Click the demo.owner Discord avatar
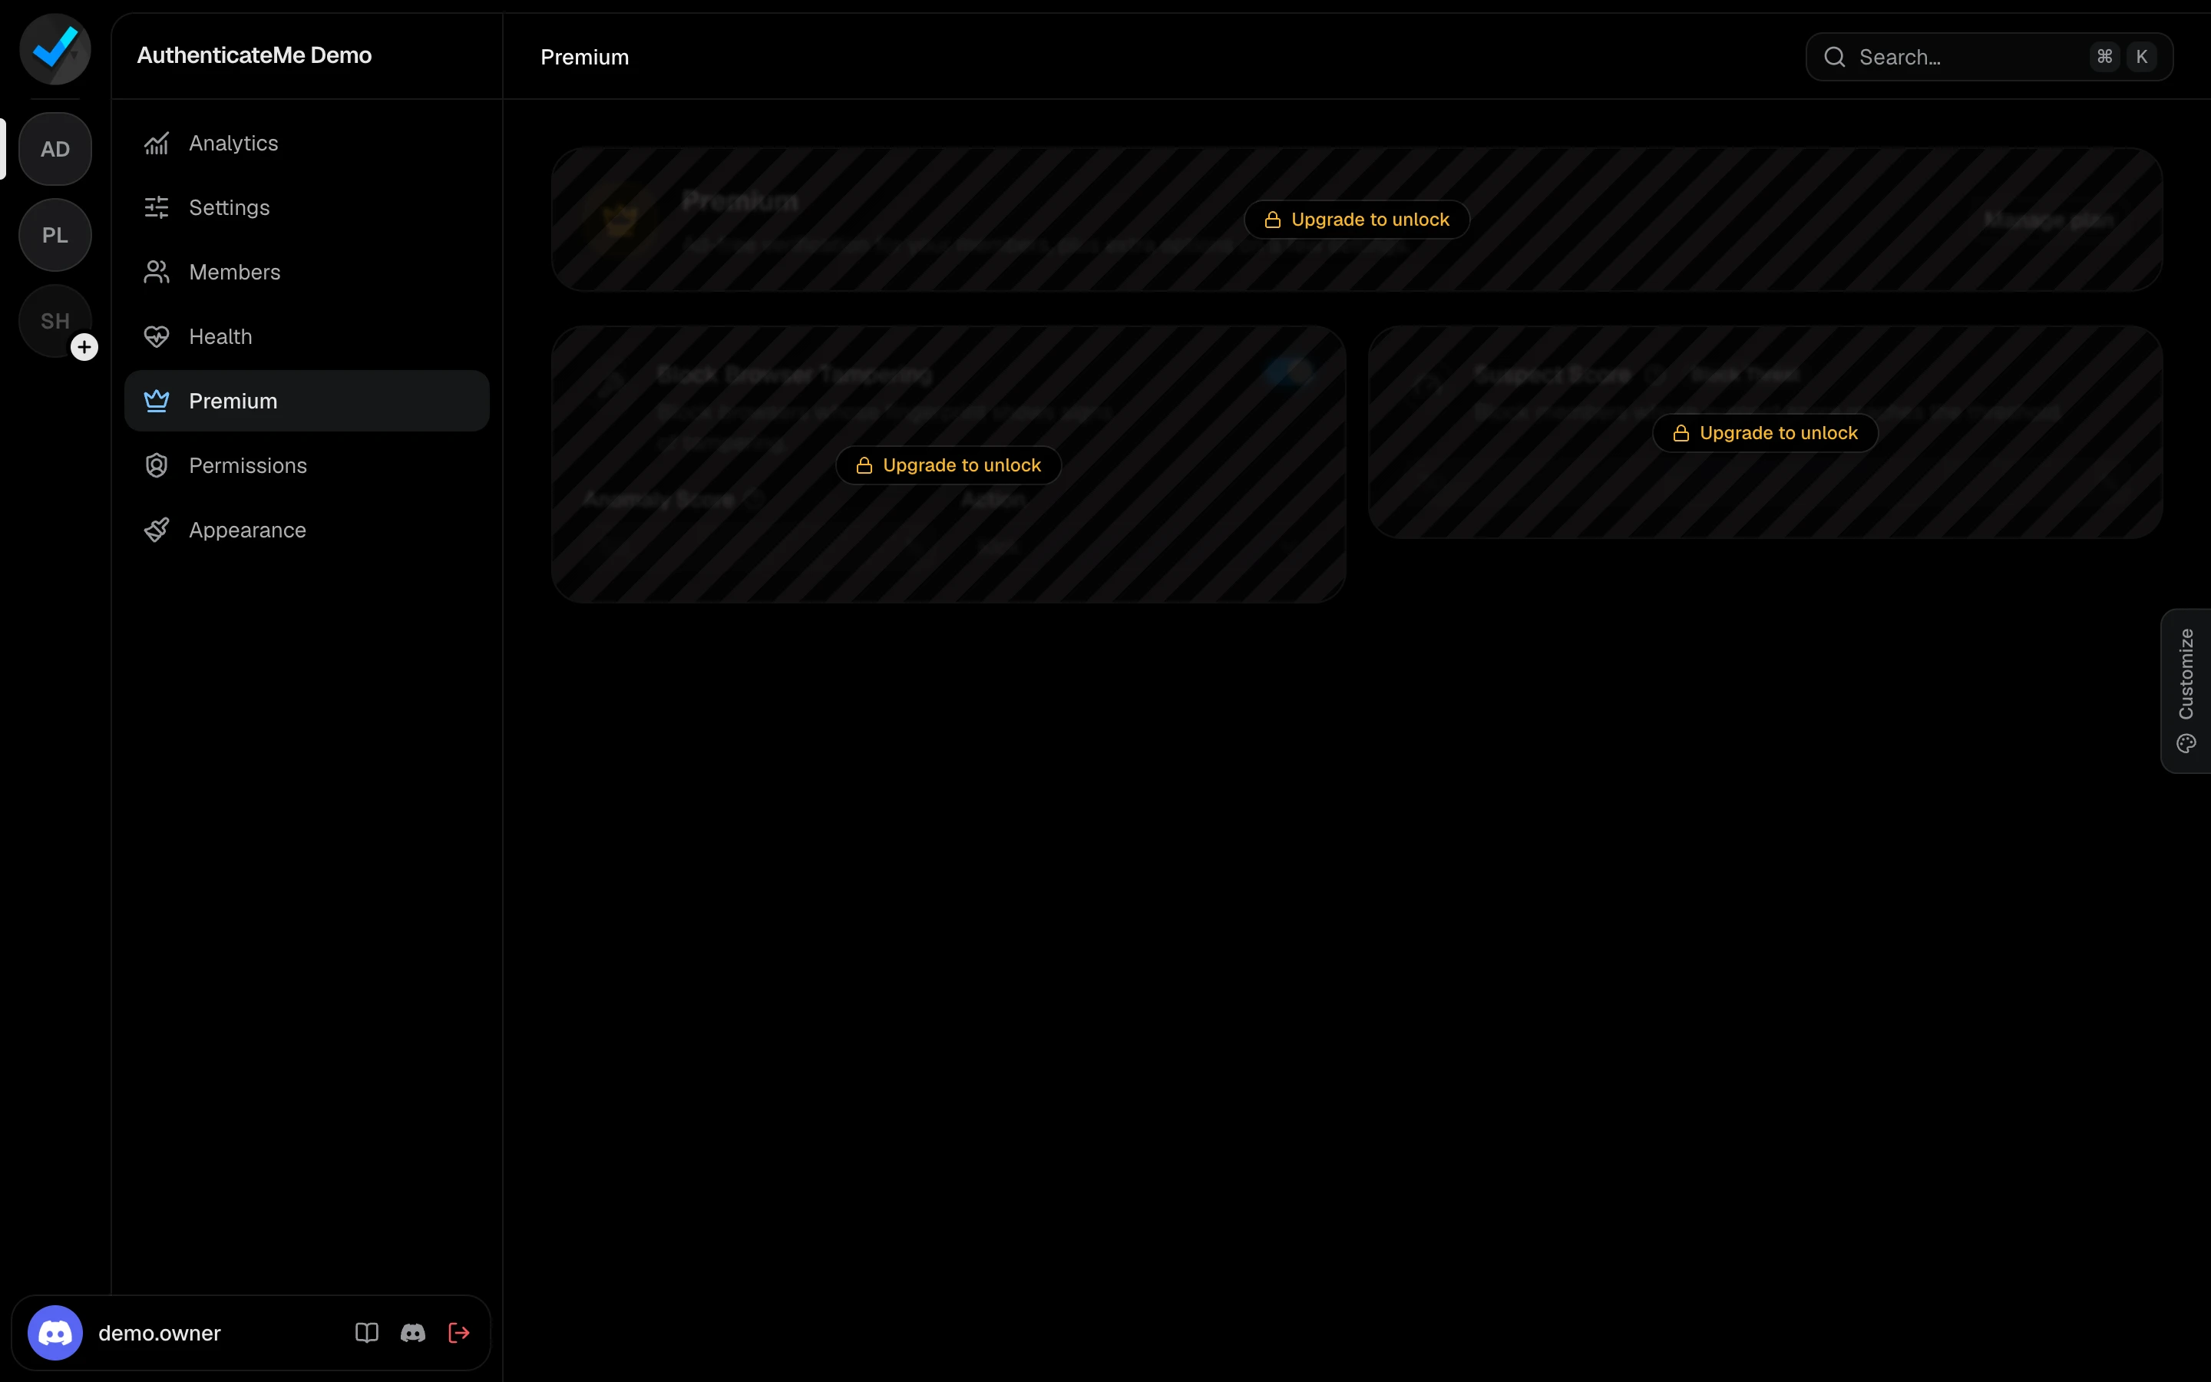Viewport: 2211px width, 1382px height. (x=55, y=1333)
